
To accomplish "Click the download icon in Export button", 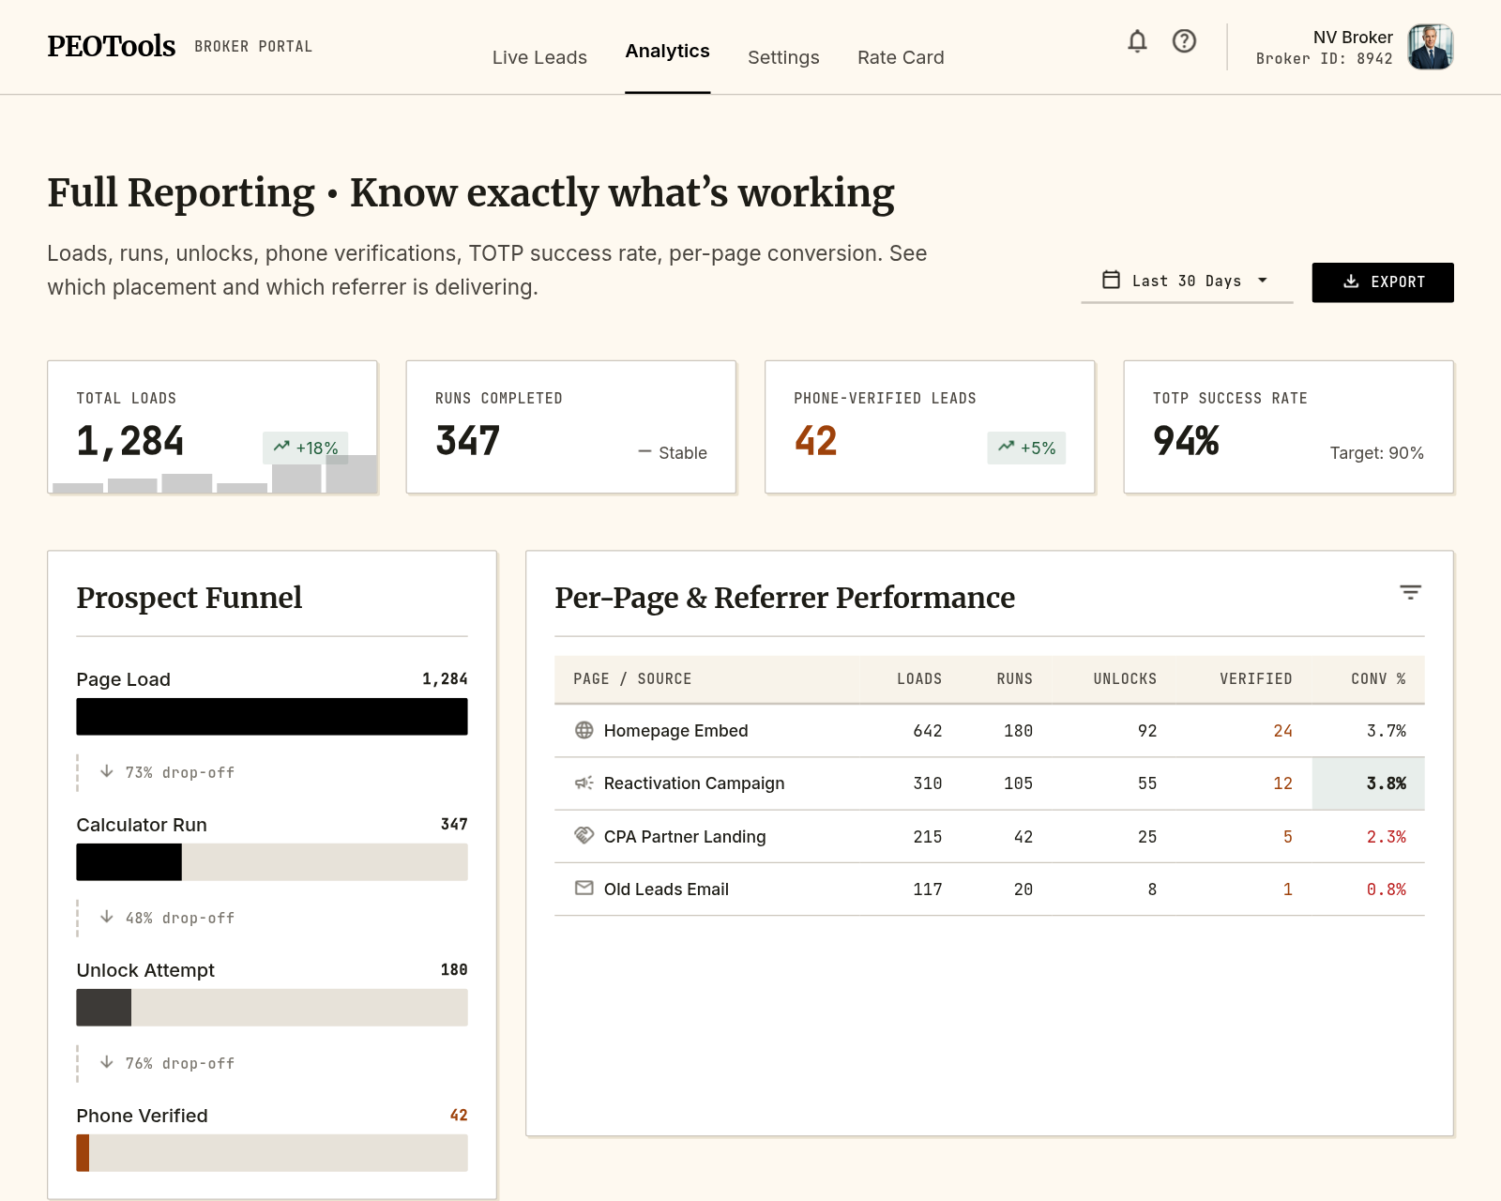I will tap(1351, 281).
